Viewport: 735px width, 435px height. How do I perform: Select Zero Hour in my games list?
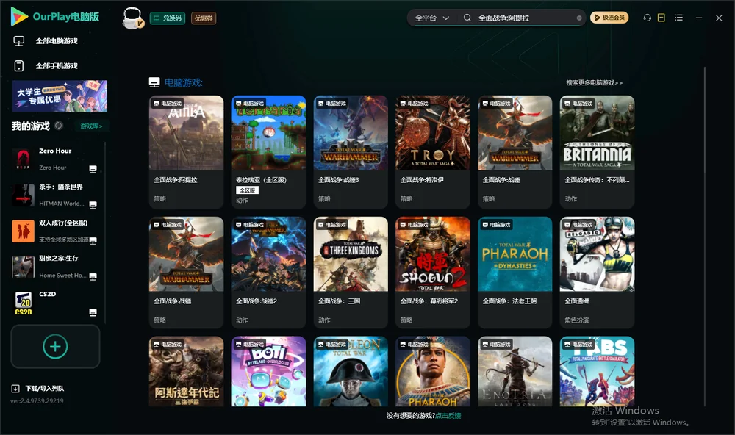pyautogui.click(x=54, y=159)
